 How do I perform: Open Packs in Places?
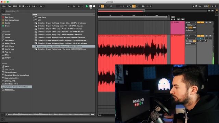click(7, 67)
